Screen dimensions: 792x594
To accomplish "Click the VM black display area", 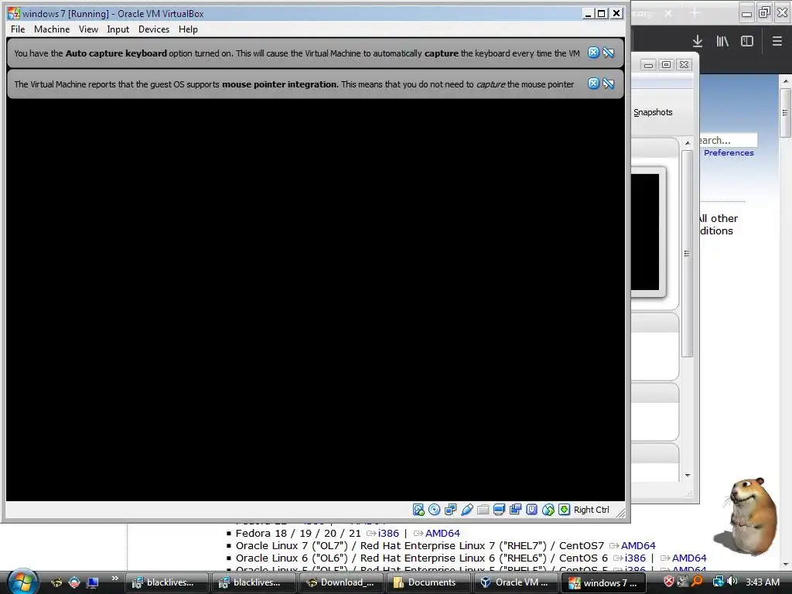I will coord(316,299).
